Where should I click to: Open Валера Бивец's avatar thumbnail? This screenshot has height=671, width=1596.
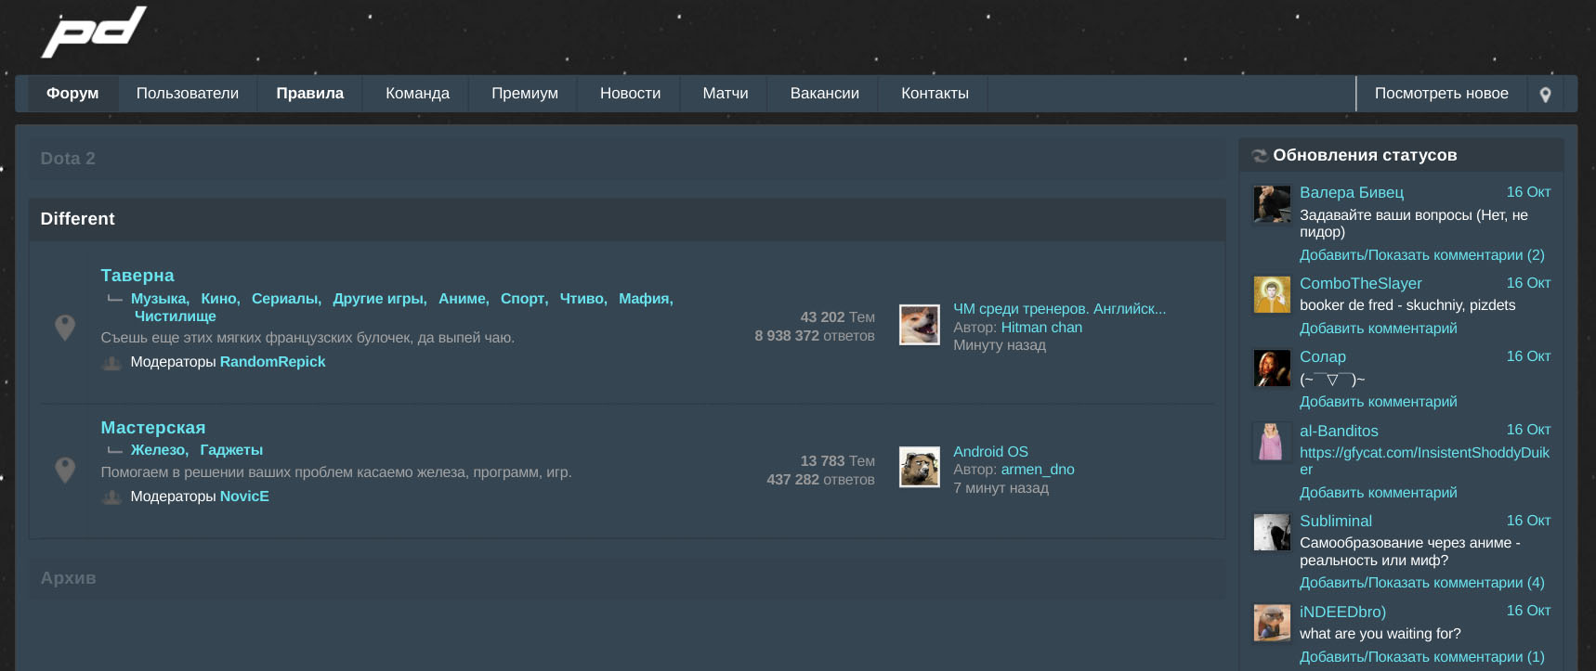pos(1272,204)
